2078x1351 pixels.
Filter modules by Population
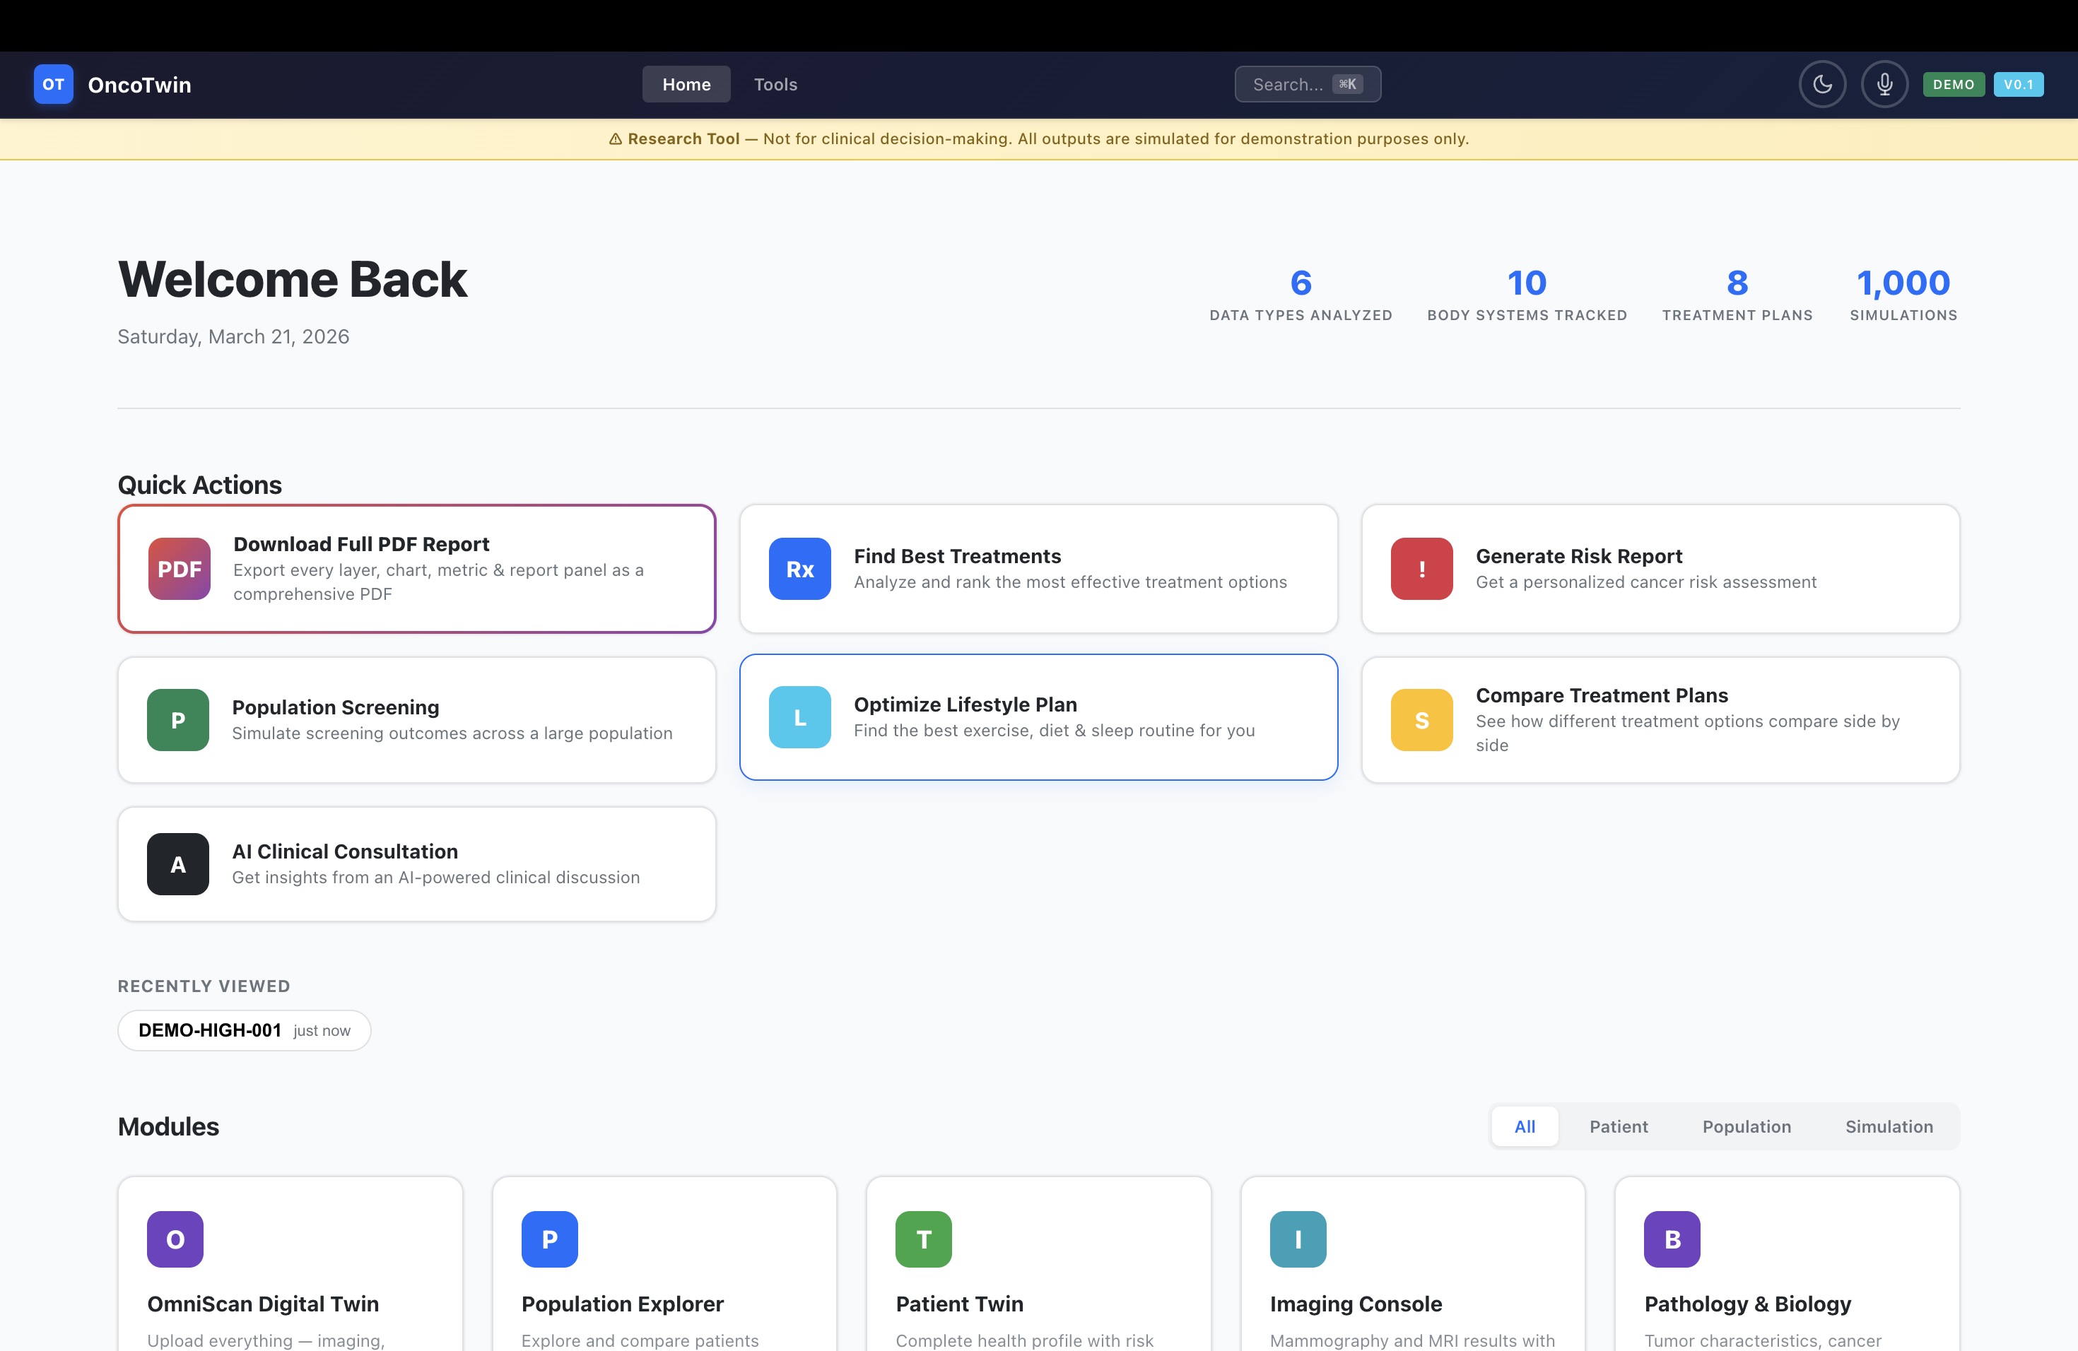click(1747, 1127)
